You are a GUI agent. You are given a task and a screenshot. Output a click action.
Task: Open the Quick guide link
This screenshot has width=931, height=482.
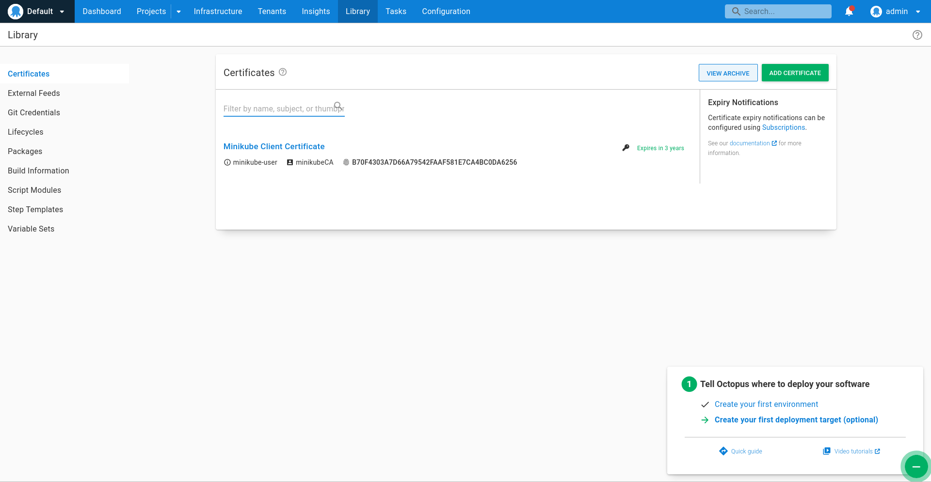click(x=746, y=451)
